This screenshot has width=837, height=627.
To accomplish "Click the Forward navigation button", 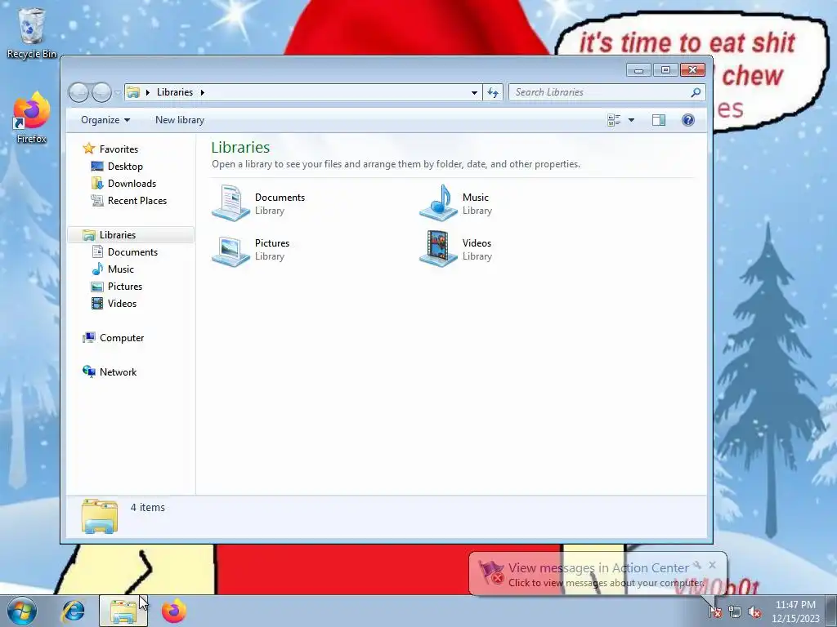I will (101, 93).
